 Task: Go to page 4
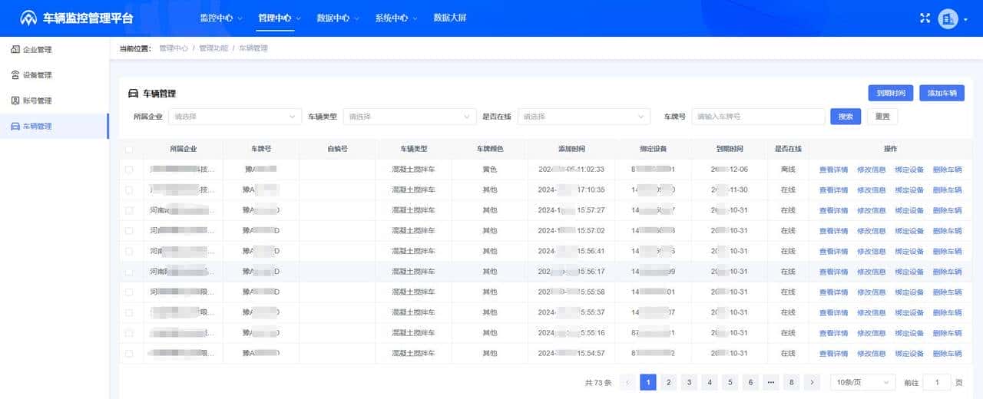710,382
